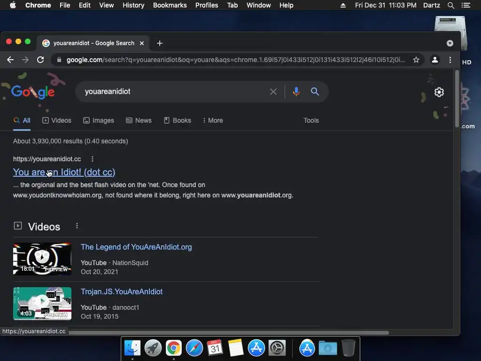Open the Chrome profile avatar
This screenshot has height=361, width=481.
coord(434,60)
